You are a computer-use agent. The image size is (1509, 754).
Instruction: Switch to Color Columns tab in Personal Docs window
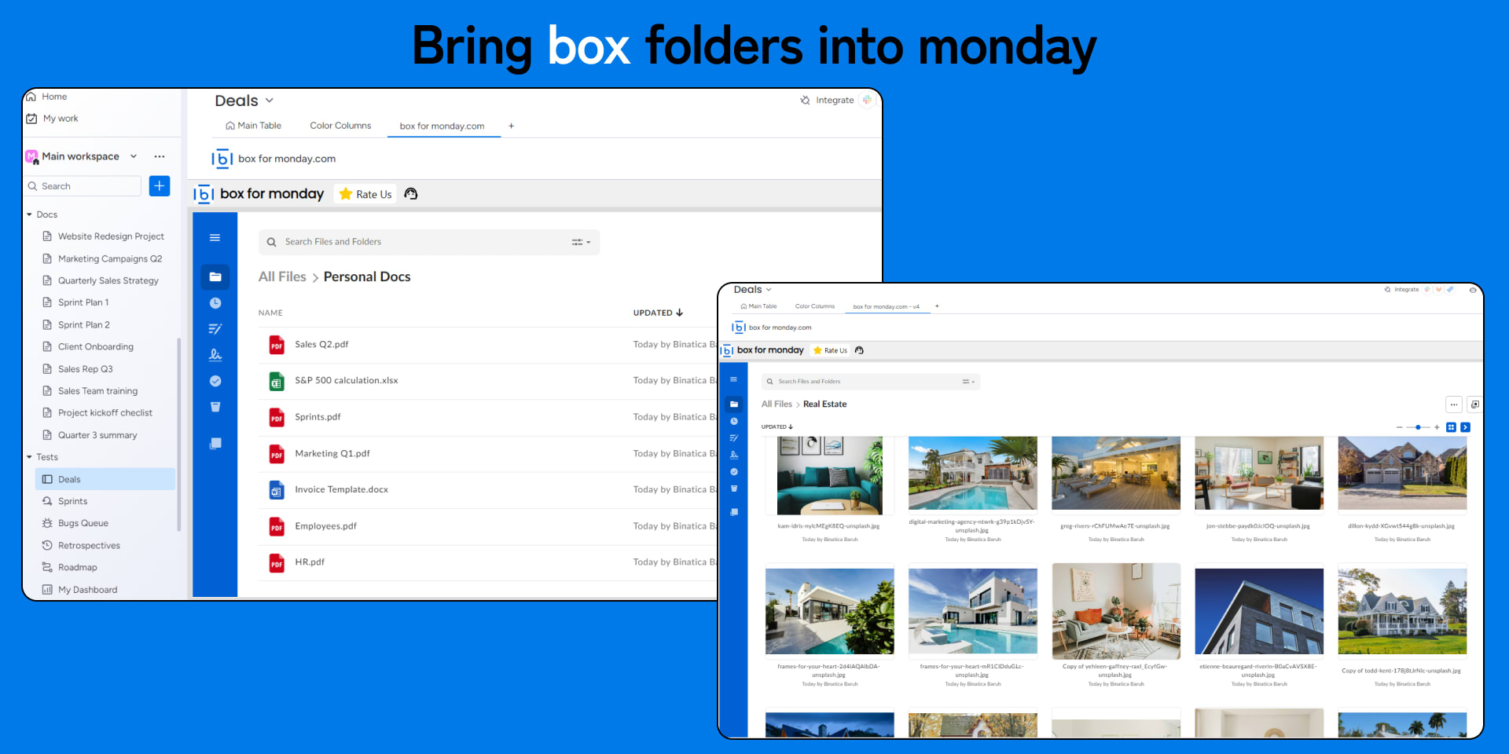pyautogui.click(x=340, y=126)
